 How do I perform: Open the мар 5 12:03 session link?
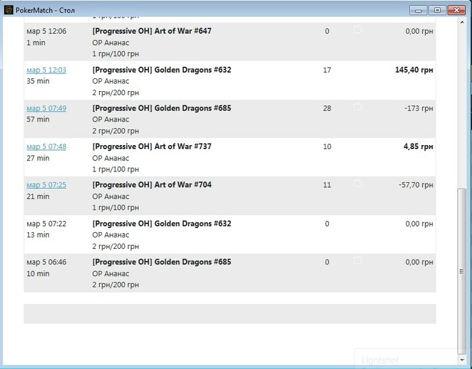click(x=47, y=70)
